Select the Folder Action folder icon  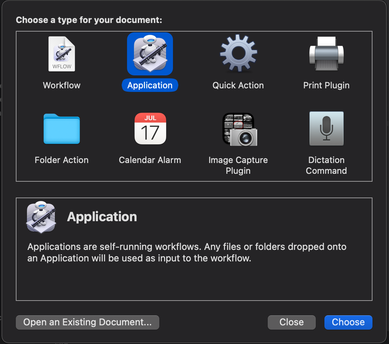pyautogui.click(x=61, y=129)
